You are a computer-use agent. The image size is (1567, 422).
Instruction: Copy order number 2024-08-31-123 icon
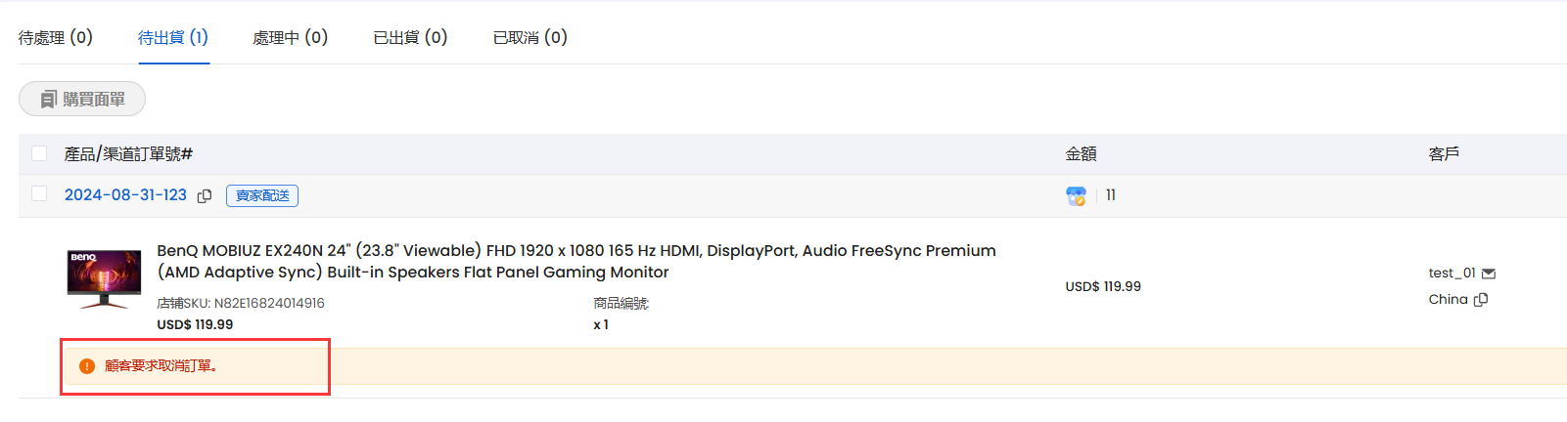click(205, 196)
